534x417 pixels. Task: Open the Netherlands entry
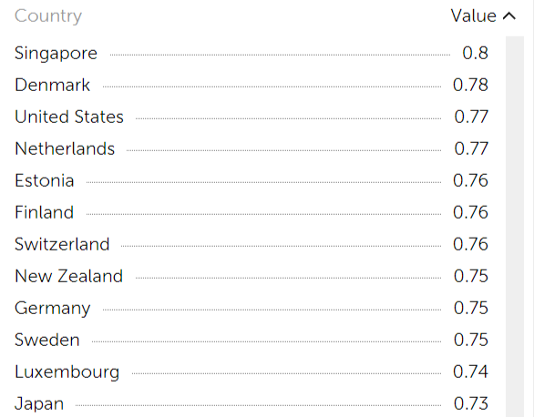point(252,149)
